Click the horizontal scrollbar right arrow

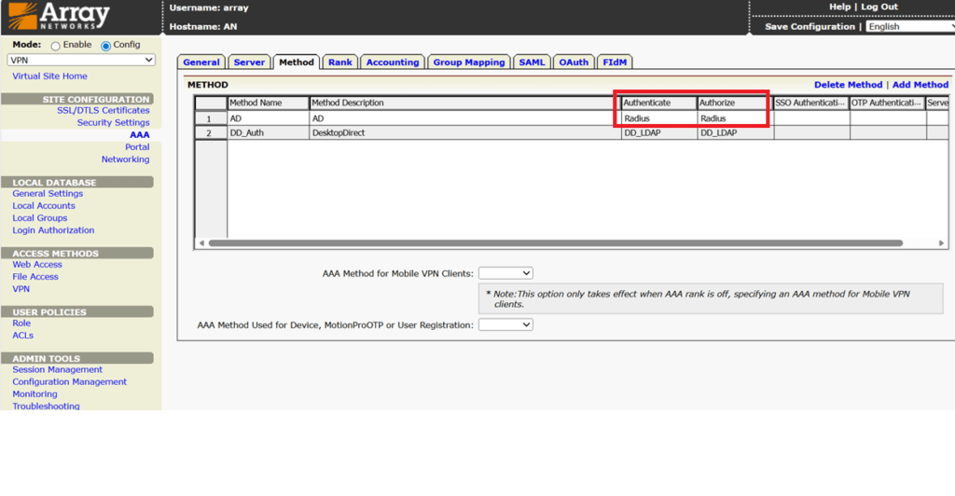pyautogui.click(x=941, y=242)
